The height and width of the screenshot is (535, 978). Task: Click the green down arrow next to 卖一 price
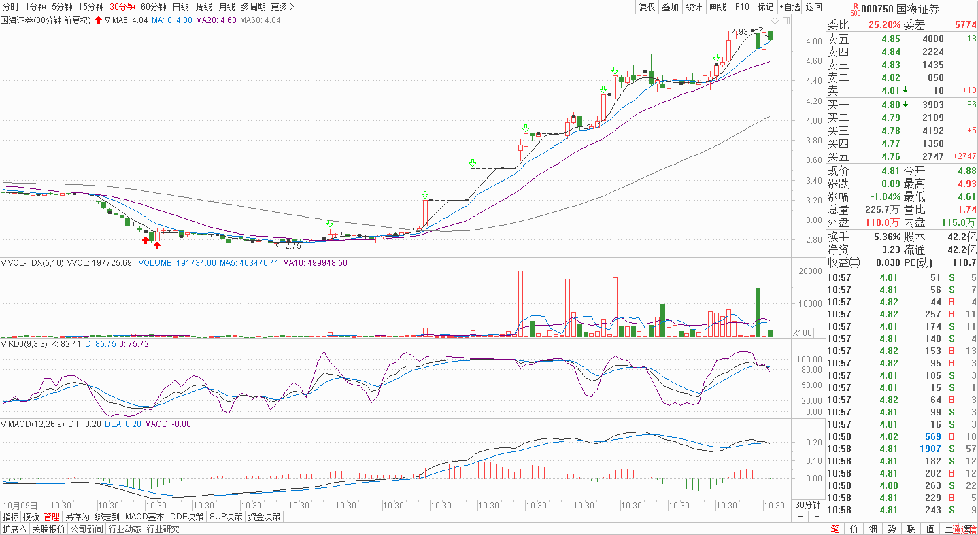point(905,90)
